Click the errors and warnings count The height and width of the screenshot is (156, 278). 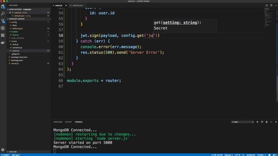pyautogui.click(x=16, y=155)
